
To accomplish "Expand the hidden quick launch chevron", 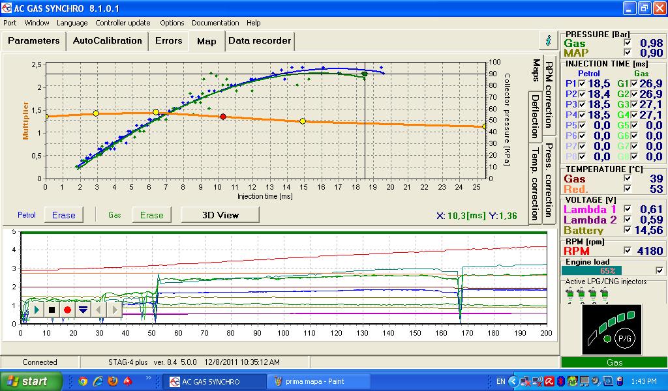I will (x=148, y=378).
